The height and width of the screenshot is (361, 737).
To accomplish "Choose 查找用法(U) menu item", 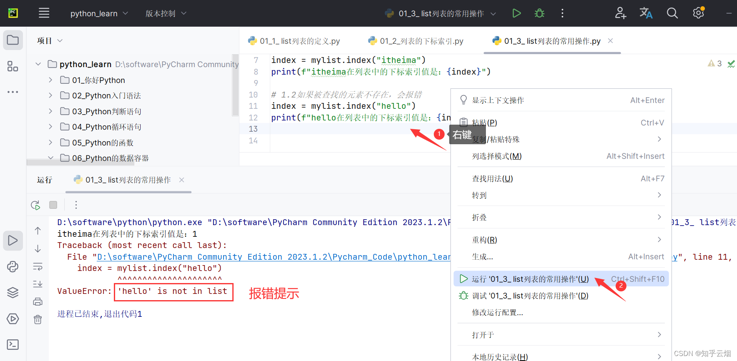I will (561, 178).
